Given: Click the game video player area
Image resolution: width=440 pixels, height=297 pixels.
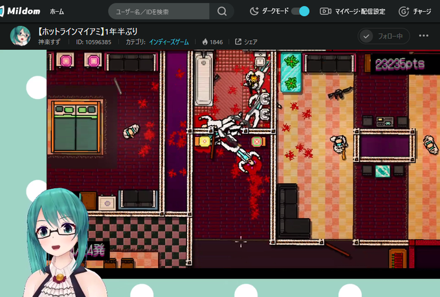Looking at the screenshot, I should 243,164.
